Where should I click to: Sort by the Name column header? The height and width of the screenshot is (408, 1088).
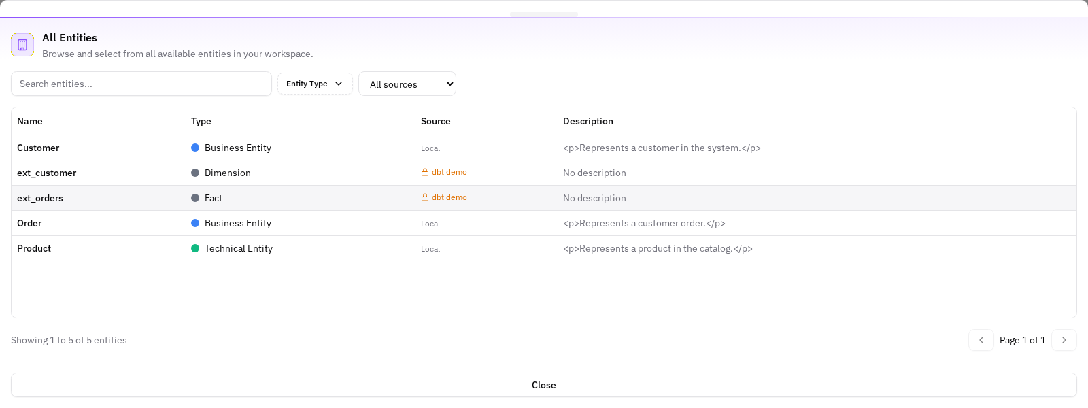click(30, 121)
